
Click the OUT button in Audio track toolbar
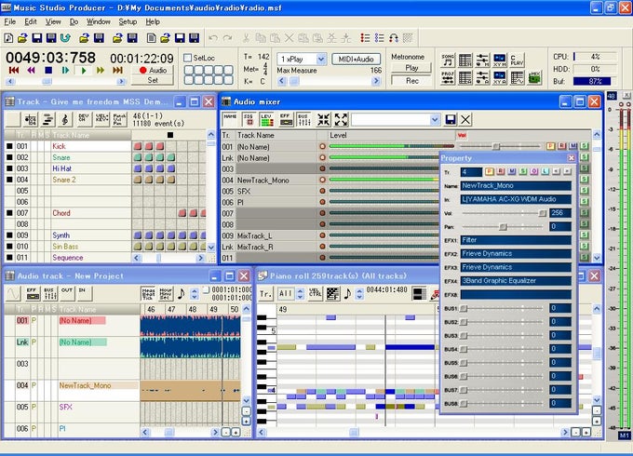[67, 293]
